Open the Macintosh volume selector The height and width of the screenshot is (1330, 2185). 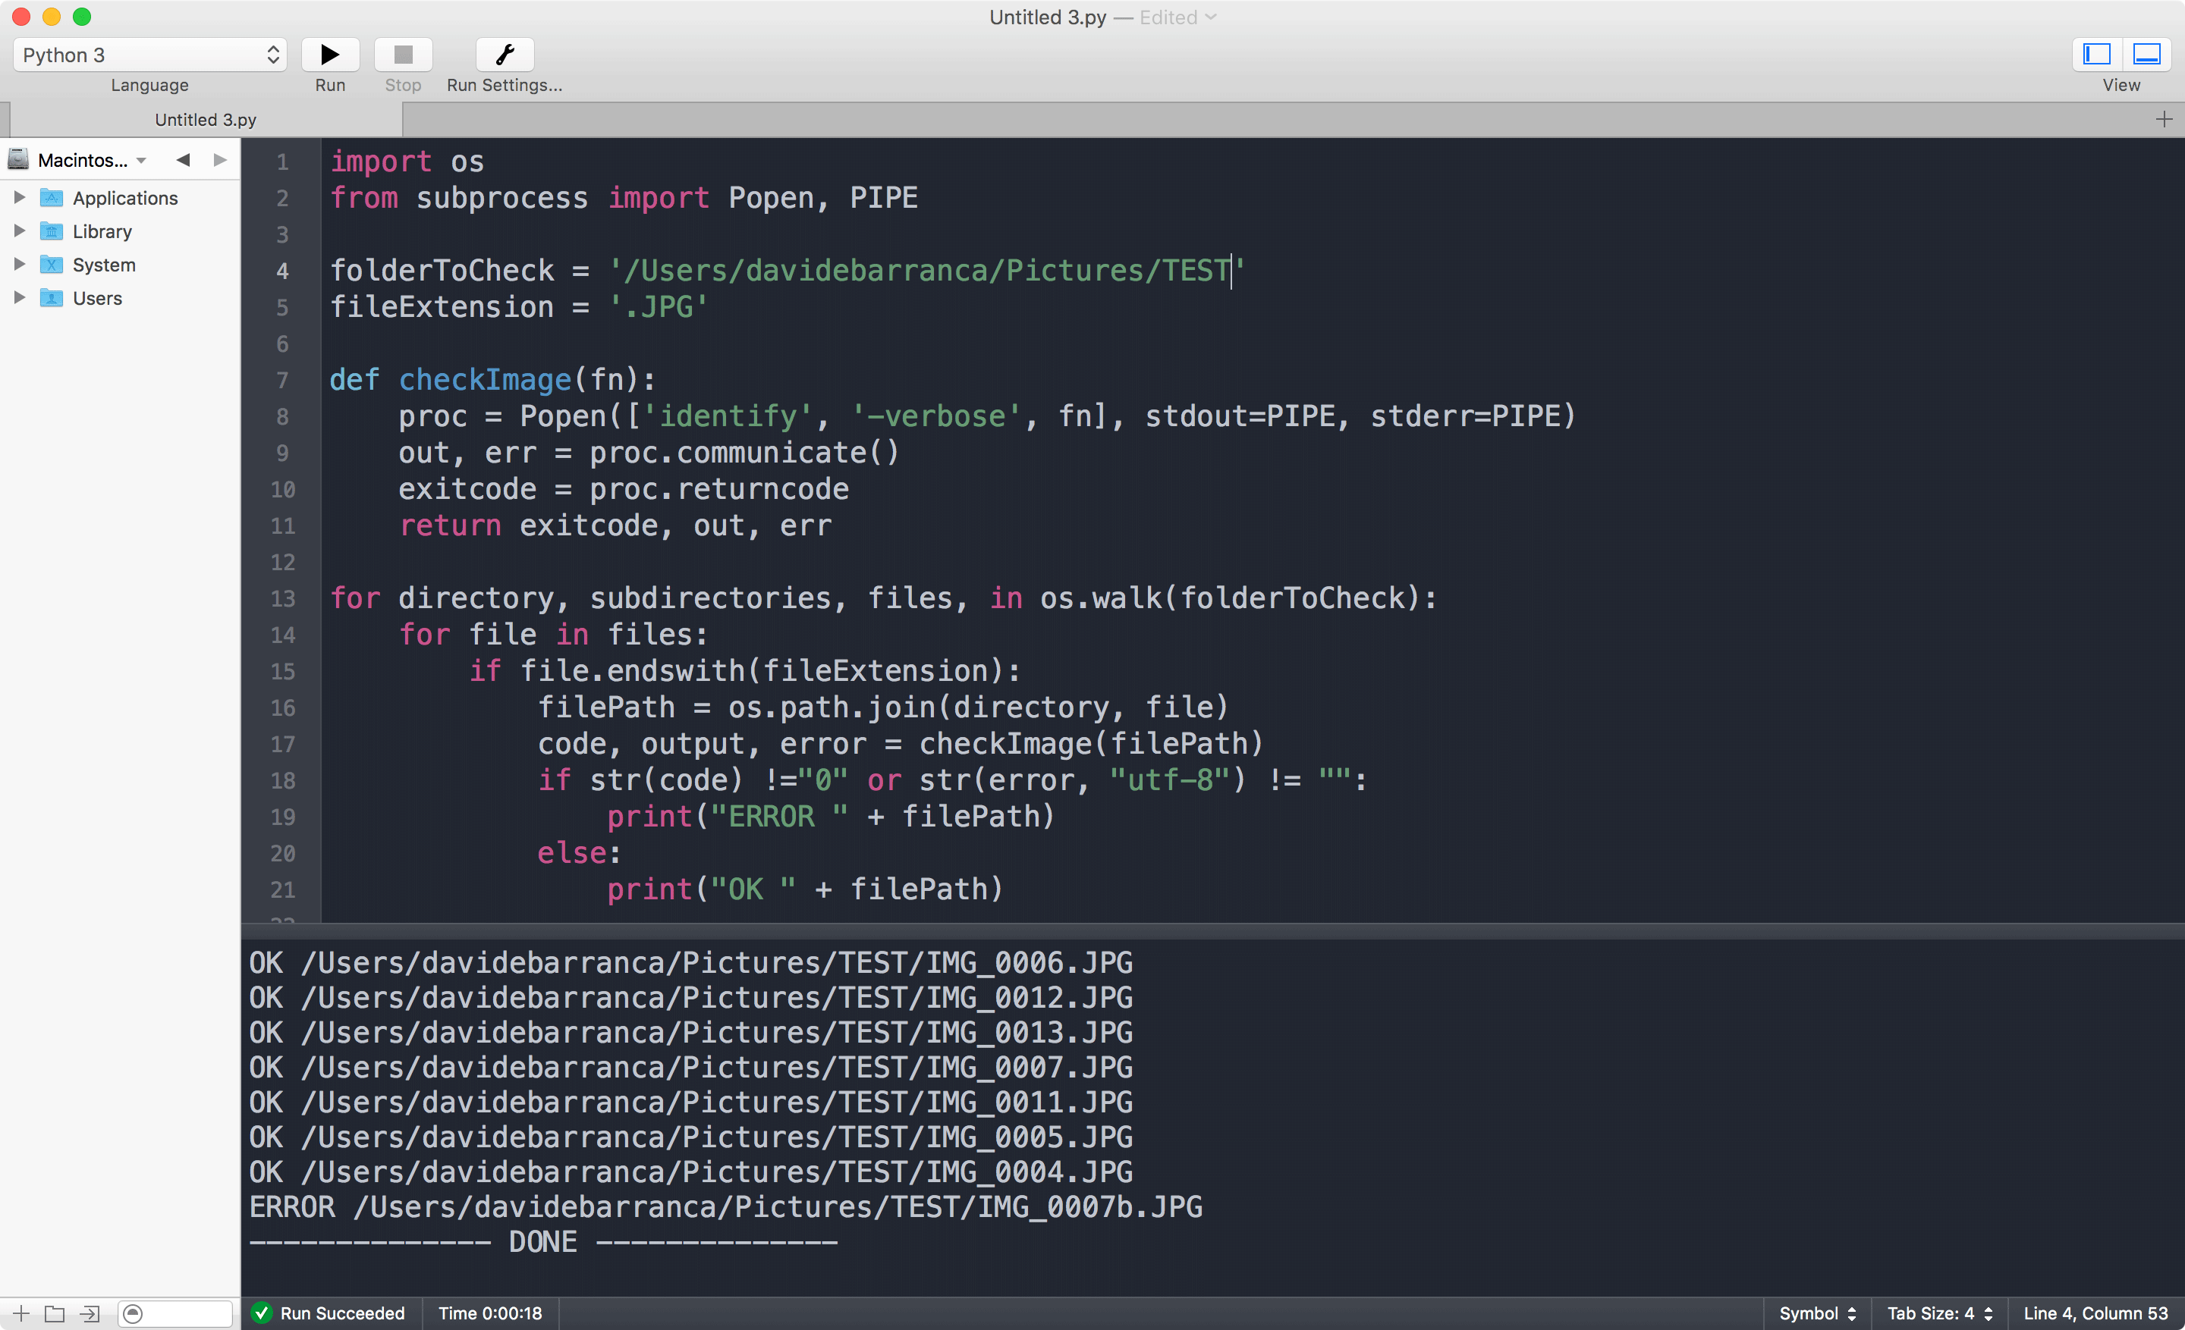(78, 159)
